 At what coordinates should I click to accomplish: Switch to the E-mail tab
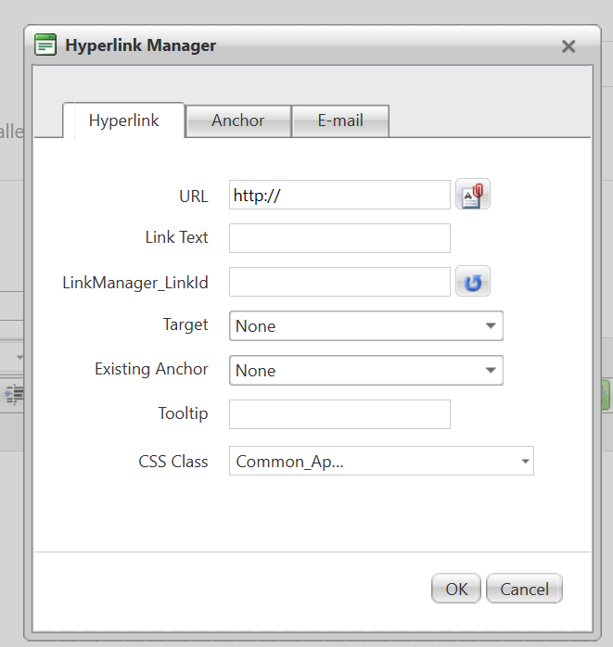[340, 121]
